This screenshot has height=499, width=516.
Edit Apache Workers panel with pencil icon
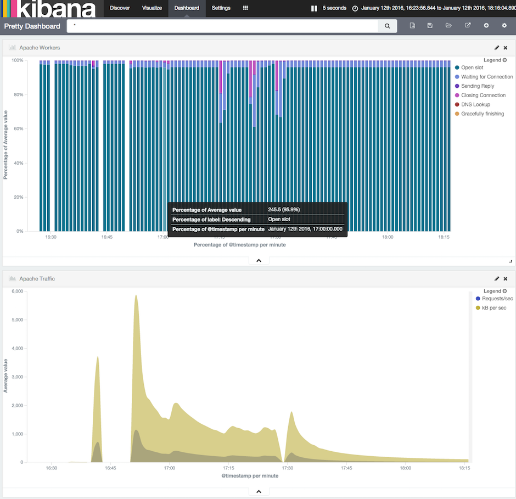click(x=497, y=48)
